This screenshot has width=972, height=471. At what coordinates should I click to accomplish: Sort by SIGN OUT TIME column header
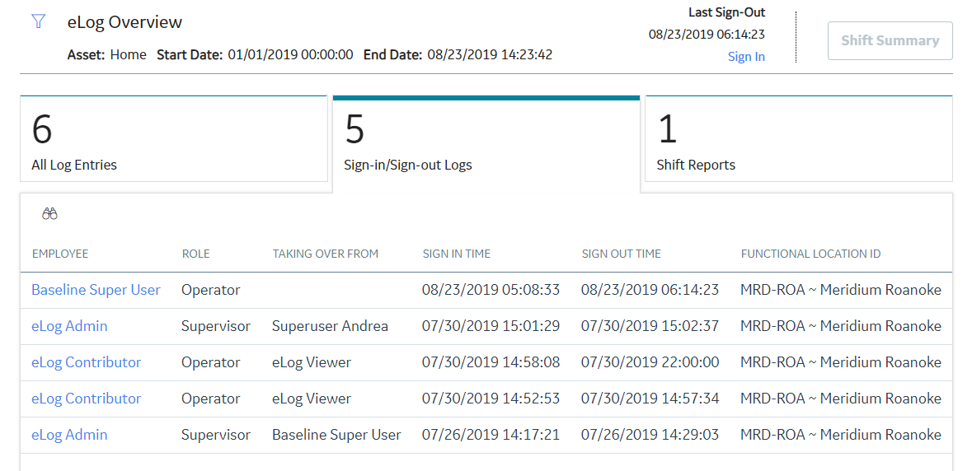pos(621,254)
